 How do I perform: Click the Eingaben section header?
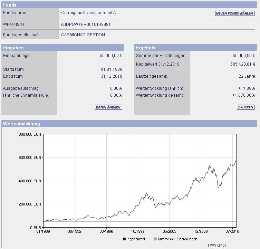62,48
